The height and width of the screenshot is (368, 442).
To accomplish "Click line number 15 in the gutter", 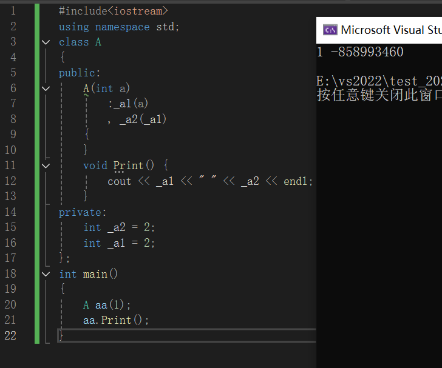I will (x=10, y=227).
